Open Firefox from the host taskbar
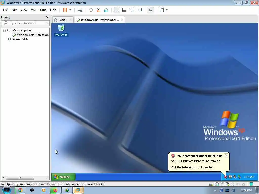Viewport: 259px width, 194px height. 55,190
